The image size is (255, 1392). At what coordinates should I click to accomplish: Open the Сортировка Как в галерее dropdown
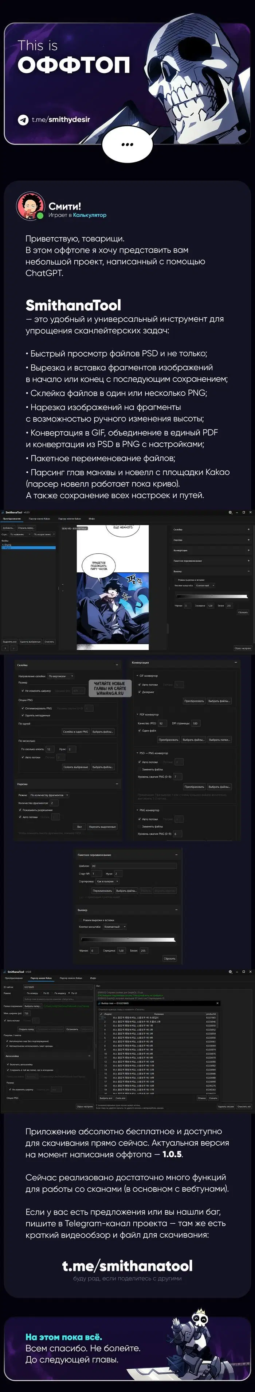(107, 881)
